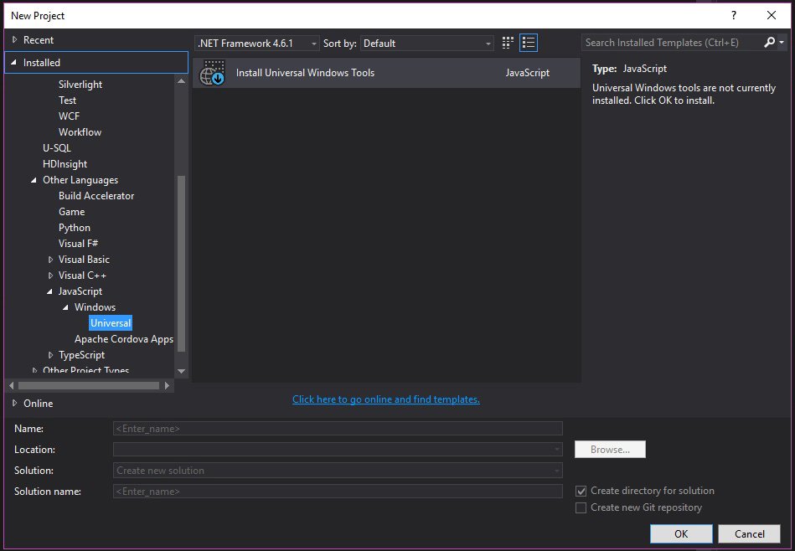Click the OK button
The width and height of the screenshot is (795, 551).
tap(681, 533)
